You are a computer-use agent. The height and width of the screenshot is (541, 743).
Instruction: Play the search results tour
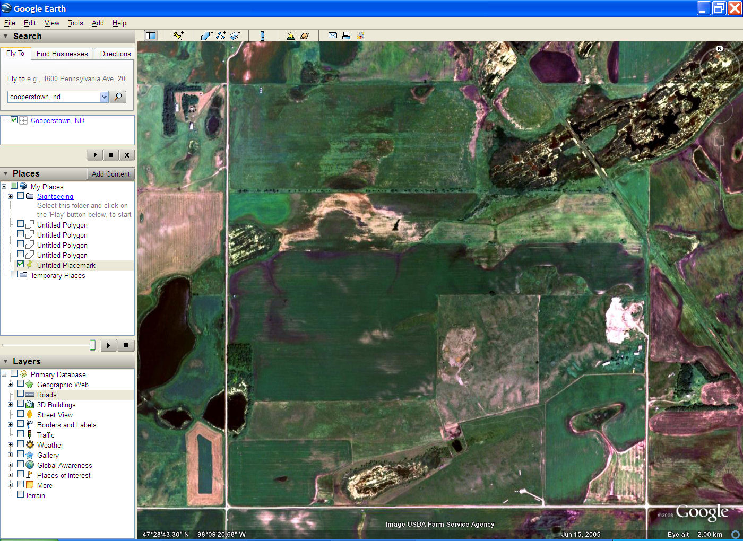point(95,155)
